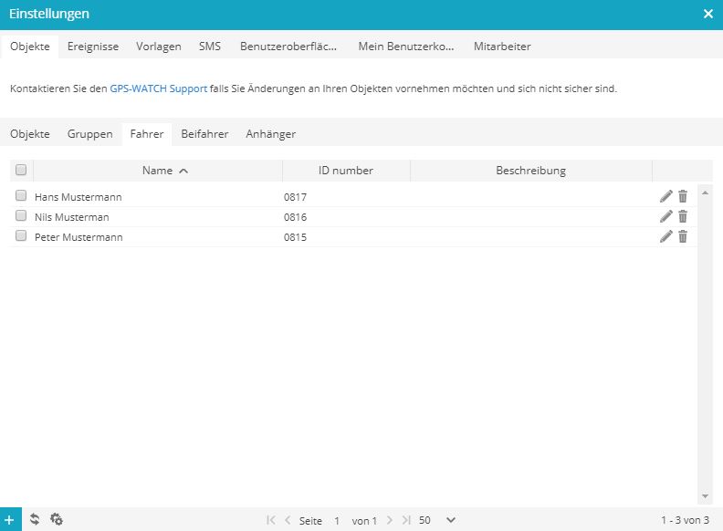The width and height of the screenshot is (723, 531).
Task: Go to the previous page
Action: click(x=288, y=520)
